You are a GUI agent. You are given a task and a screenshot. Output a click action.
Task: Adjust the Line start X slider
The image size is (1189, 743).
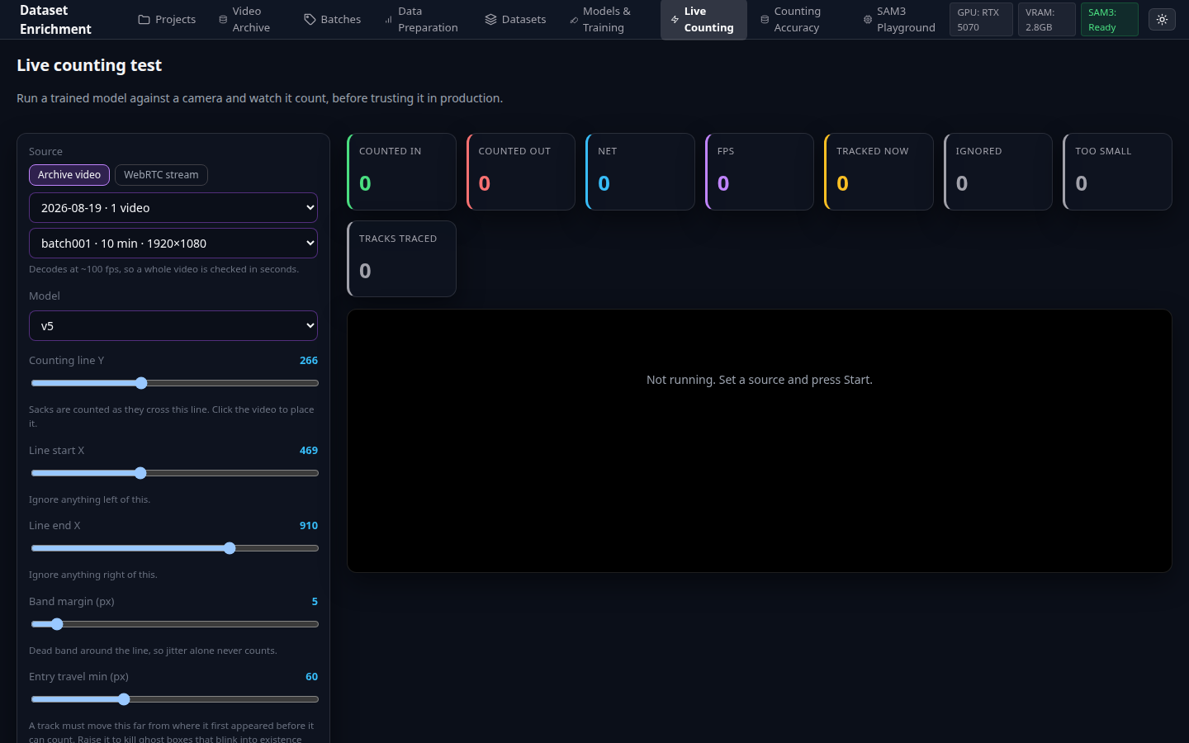pyautogui.click(x=174, y=473)
